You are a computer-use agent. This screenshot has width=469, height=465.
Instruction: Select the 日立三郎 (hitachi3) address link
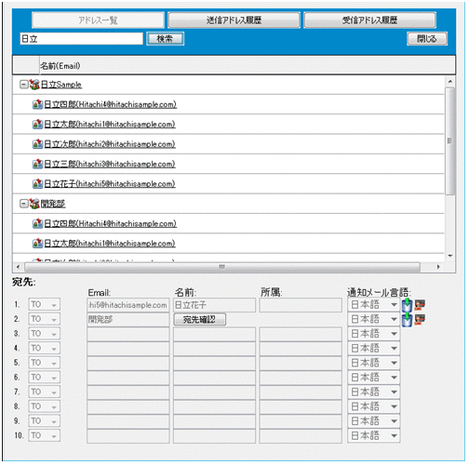click(110, 164)
